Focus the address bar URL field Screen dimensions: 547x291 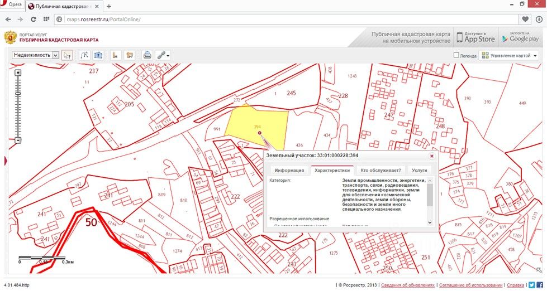286,19
